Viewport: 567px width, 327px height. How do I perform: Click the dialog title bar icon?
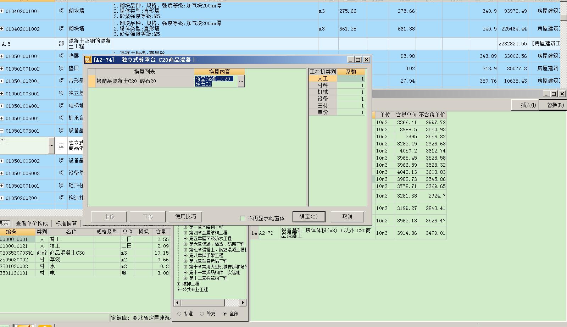[x=88, y=60]
